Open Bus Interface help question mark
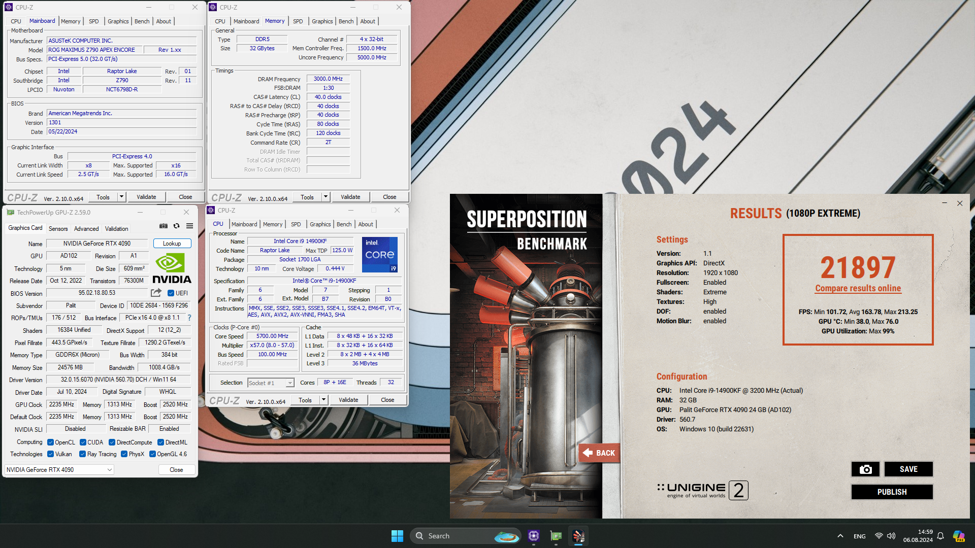Screen dimensions: 975x548 pyautogui.click(x=189, y=318)
